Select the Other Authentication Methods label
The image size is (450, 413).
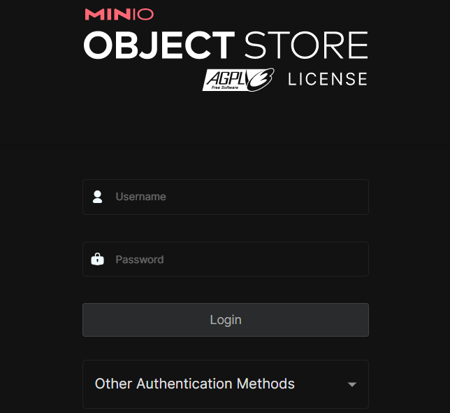(x=194, y=384)
